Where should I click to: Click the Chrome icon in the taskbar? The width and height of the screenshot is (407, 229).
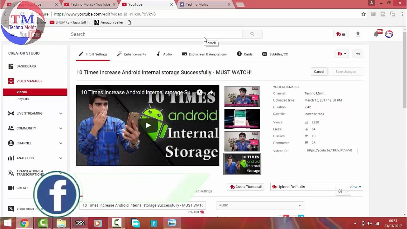24,223
